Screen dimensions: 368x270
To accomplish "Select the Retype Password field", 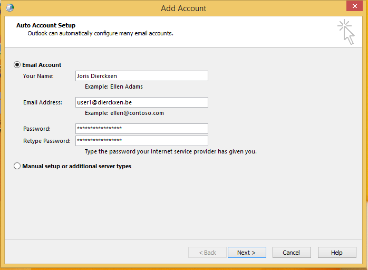I will click(141, 141).
